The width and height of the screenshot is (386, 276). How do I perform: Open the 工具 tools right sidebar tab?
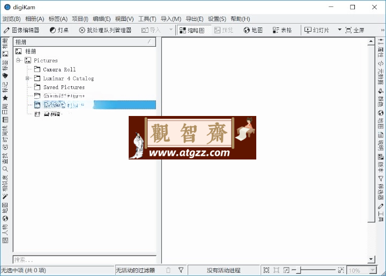tap(381, 212)
